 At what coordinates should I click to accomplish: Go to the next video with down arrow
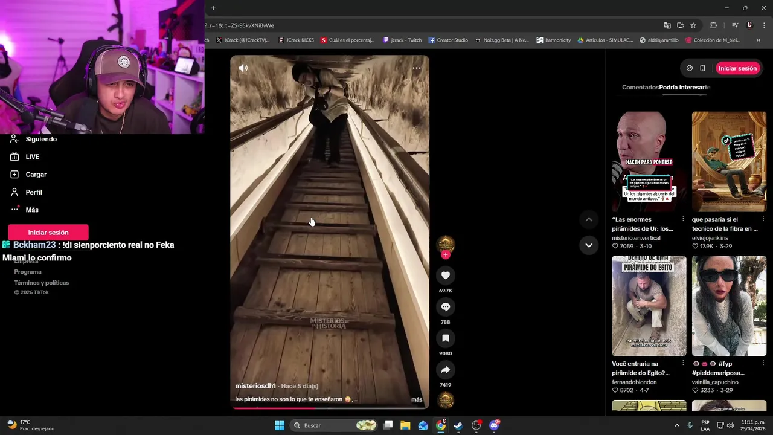589,245
